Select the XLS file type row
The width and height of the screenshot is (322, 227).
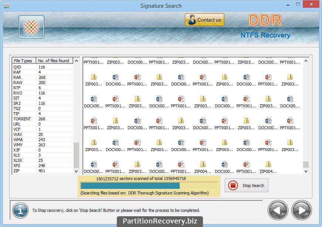click(x=43, y=155)
